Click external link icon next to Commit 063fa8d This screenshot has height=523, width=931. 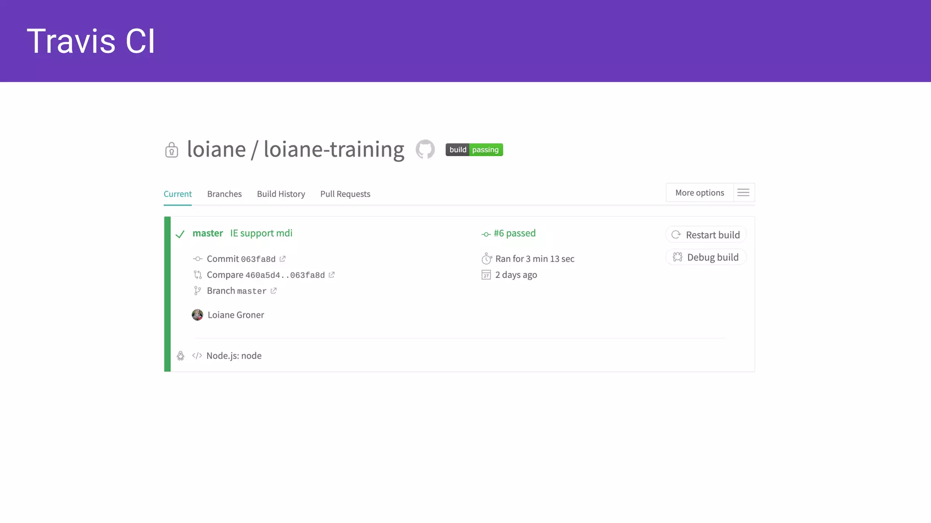tap(282, 259)
